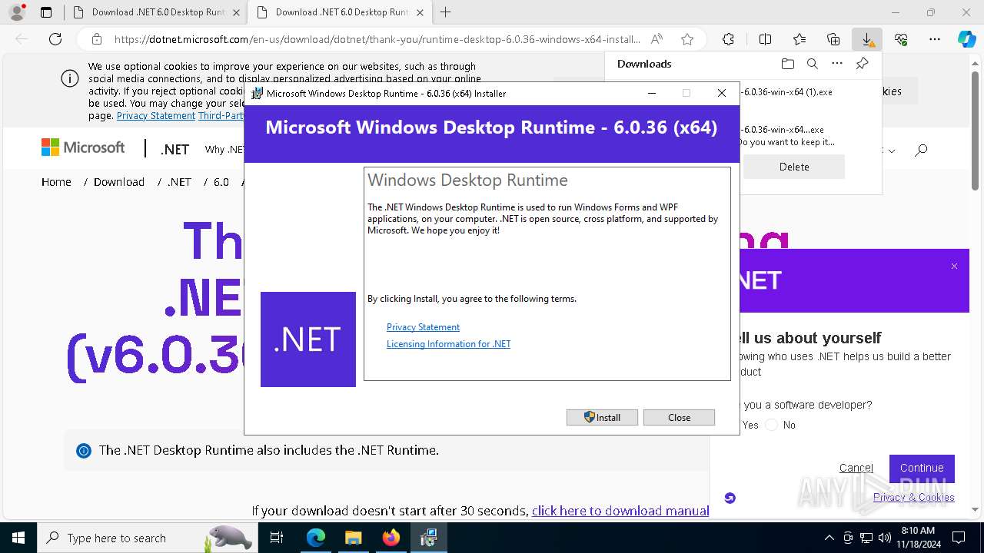The image size is (984, 553).
Task: Close the .NET survey popup
Action: 954,266
